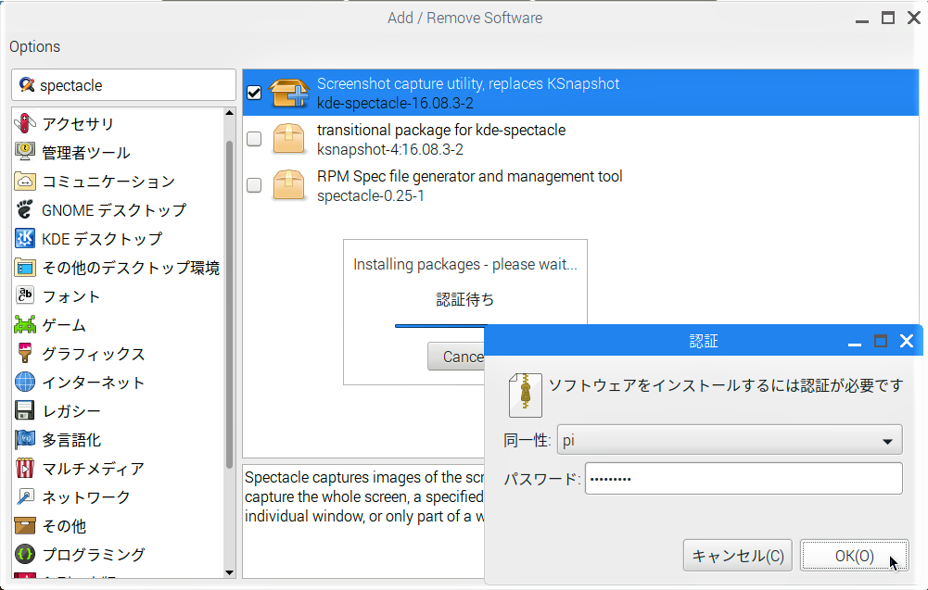Click 'Screenshot capture utility, replaces KSnapshot' text
Viewport: 928px width, 590px height.
[x=468, y=84]
